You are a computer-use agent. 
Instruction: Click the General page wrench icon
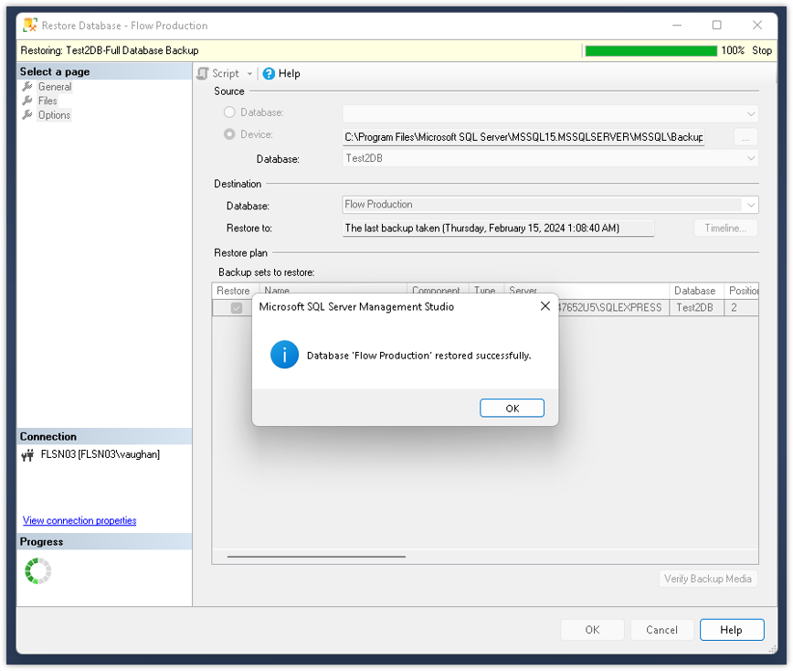click(x=27, y=87)
